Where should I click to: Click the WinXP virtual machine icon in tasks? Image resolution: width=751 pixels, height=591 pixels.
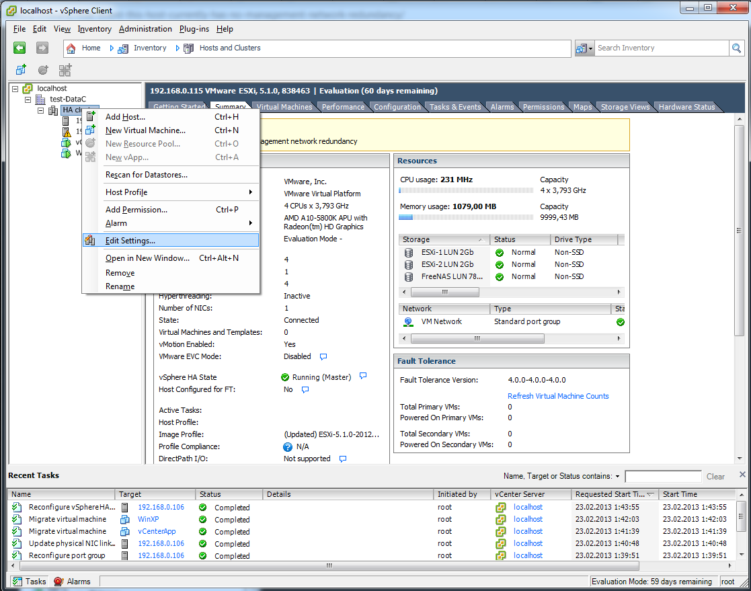pyautogui.click(x=124, y=520)
